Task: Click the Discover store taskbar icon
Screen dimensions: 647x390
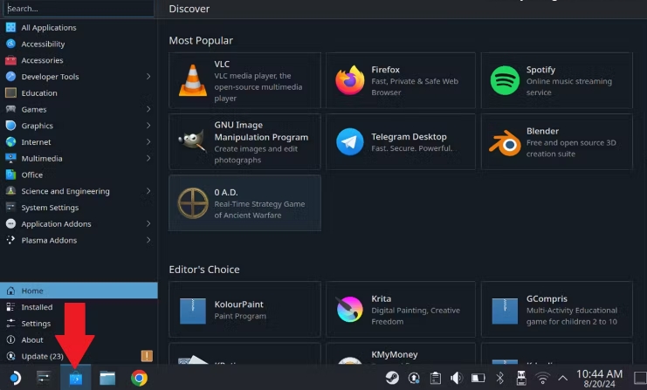Action: click(x=75, y=378)
